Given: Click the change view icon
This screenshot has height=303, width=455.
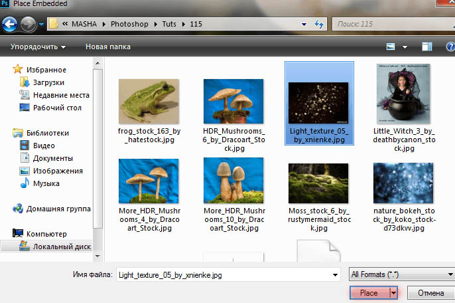Looking at the screenshot, I should coord(391,47).
